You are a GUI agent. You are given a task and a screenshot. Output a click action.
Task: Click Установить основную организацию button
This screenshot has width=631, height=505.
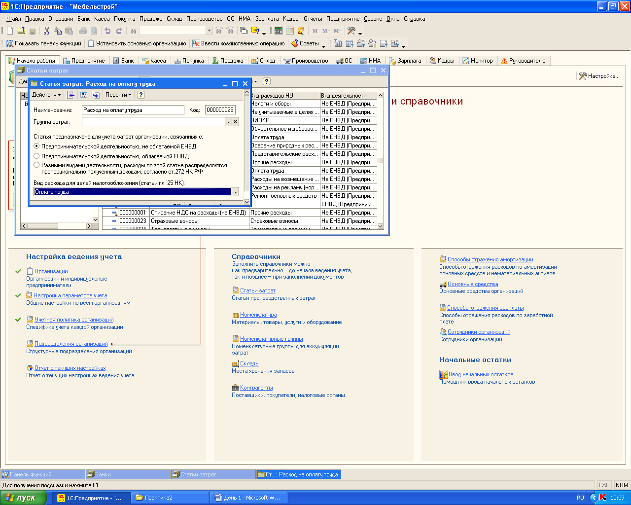137,43
